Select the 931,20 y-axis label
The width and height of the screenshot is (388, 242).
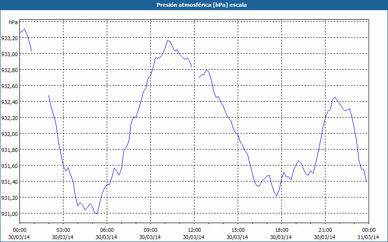pyautogui.click(x=9, y=197)
